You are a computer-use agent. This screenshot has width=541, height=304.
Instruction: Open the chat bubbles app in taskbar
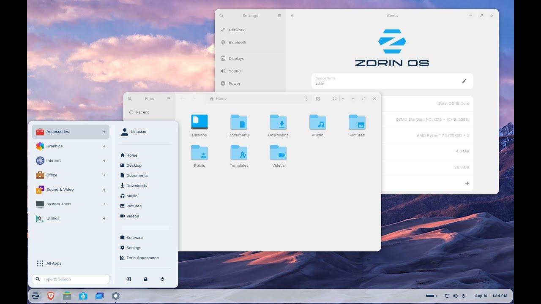tap(99, 296)
